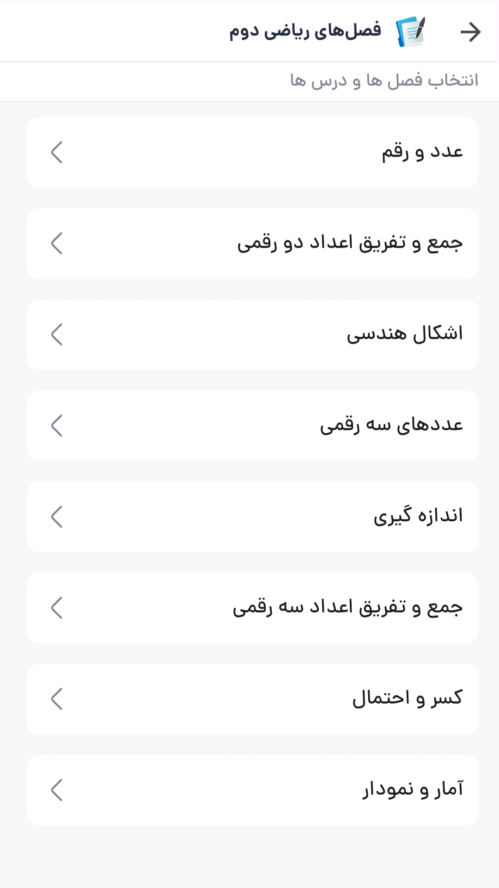Expand chevron for اندازه گیری
The width and height of the screenshot is (499, 888).
(x=57, y=517)
